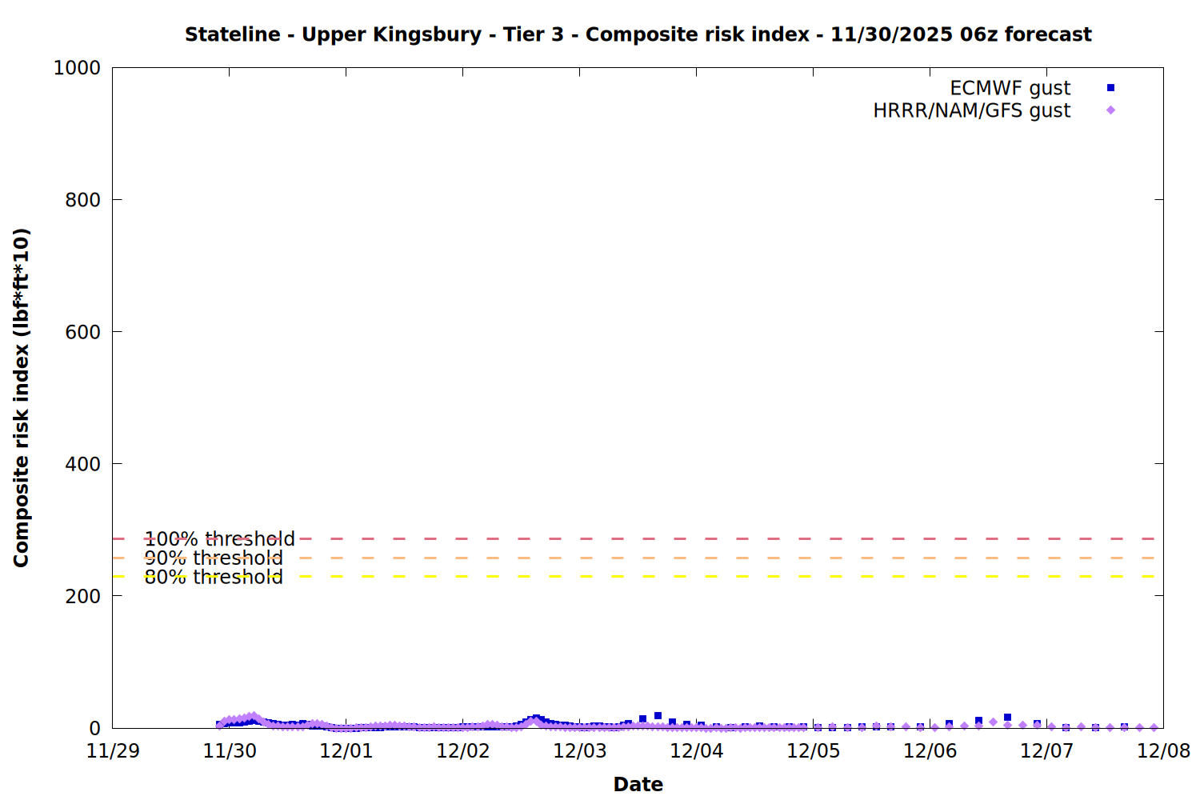The image size is (1200, 800).
Task: Select the 12/05 date tick label
Action: 814,751
